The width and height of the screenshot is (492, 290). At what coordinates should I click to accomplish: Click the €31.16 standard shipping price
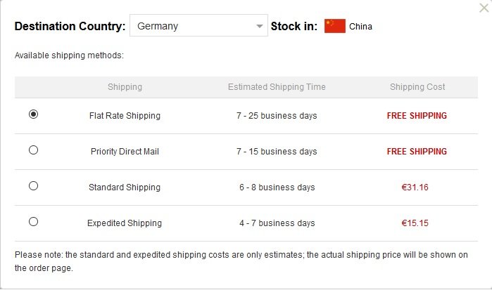415,187
